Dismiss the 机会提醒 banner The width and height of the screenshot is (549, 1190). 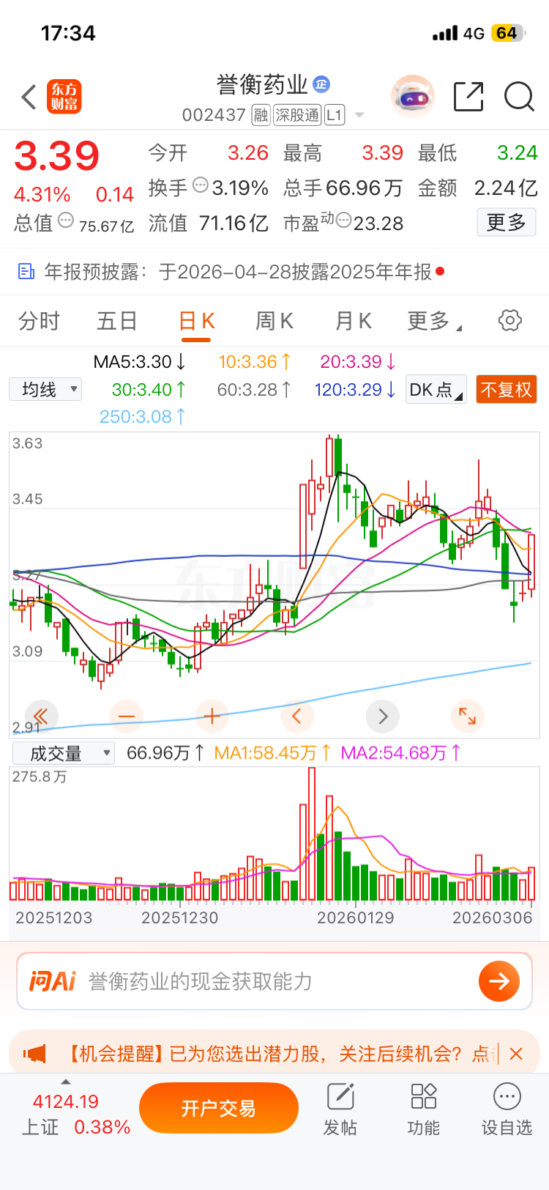point(516,1054)
